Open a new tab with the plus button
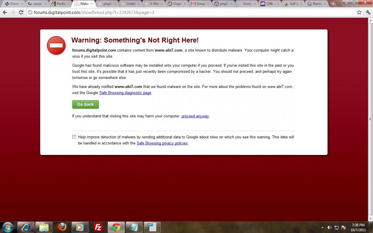 coord(333,4)
